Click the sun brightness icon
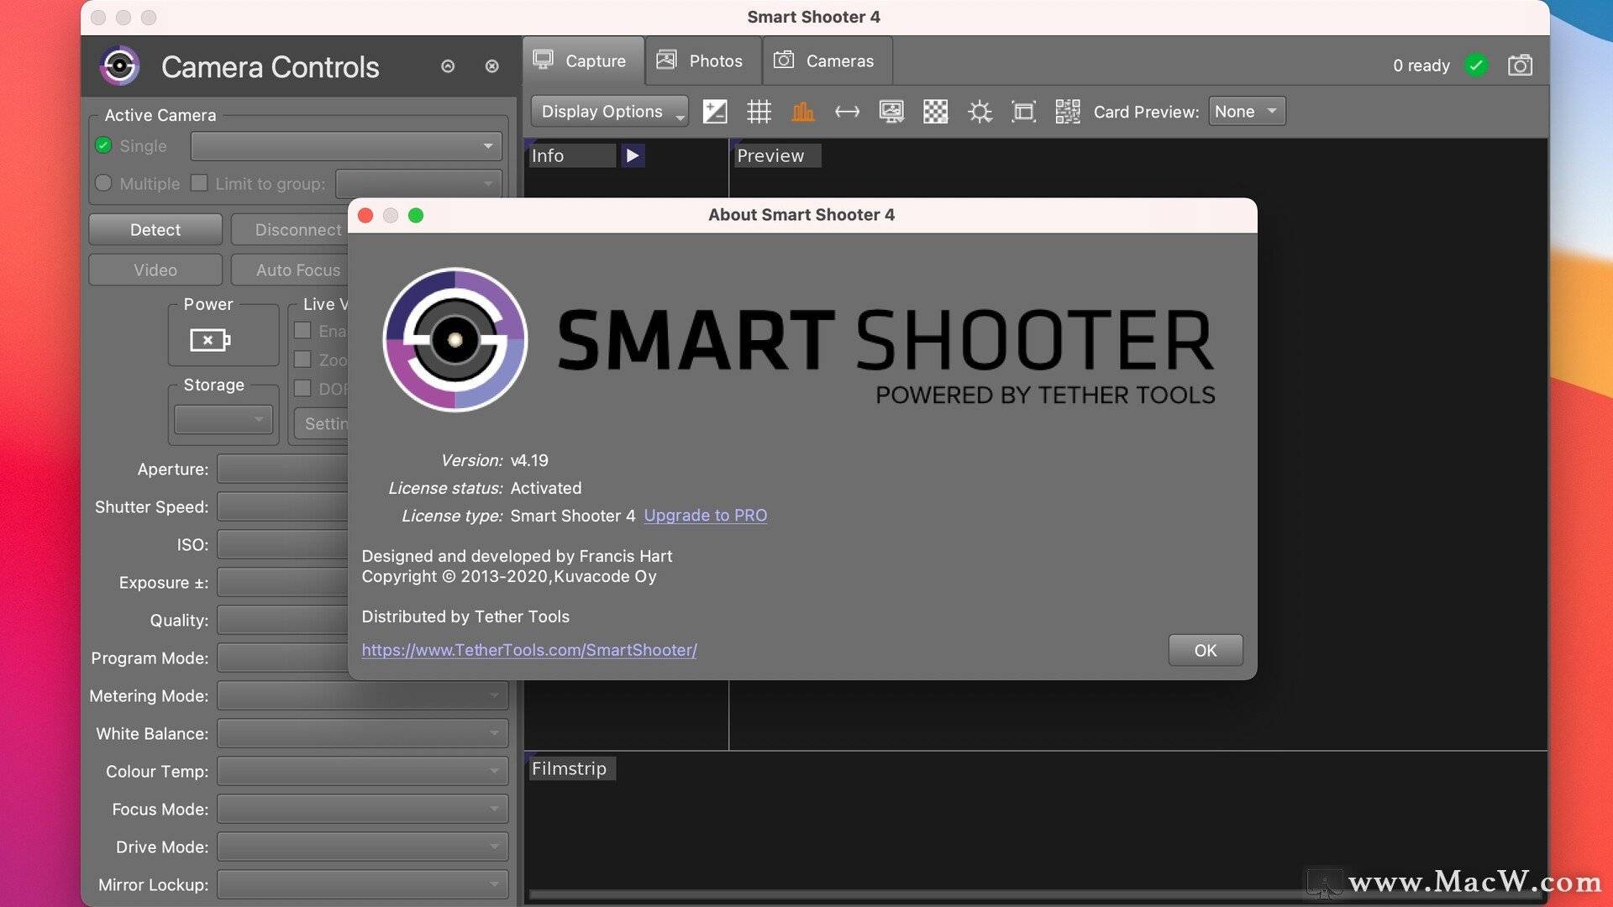Image resolution: width=1613 pixels, height=907 pixels. [980, 112]
